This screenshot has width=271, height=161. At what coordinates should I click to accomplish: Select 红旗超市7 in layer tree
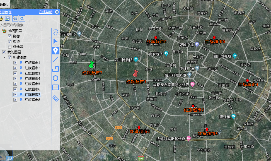click(x=32, y=94)
